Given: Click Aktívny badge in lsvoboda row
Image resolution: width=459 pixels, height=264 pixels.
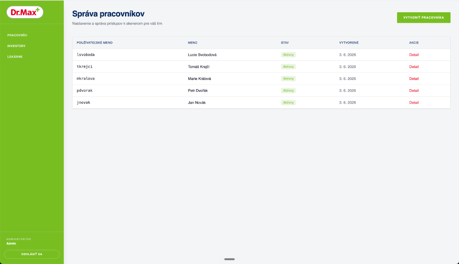Looking at the screenshot, I should pos(288,55).
